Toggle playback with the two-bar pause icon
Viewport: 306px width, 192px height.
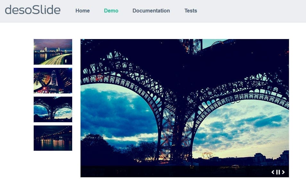(278, 172)
